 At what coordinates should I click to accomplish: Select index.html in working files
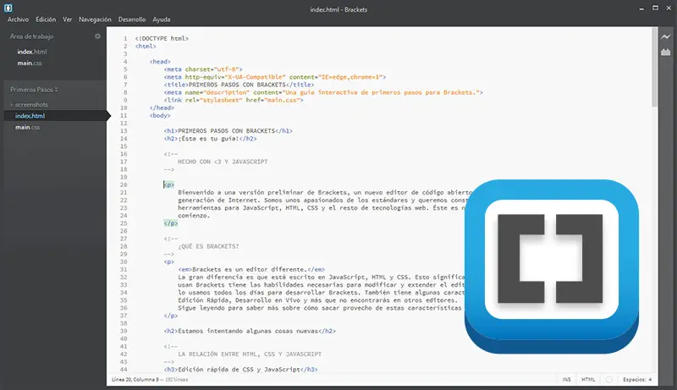click(x=32, y=52)
